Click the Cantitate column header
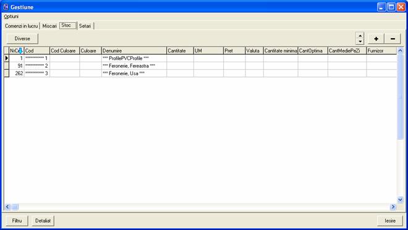Viewport: 408px width, 230px height. (x=180, y=51)
